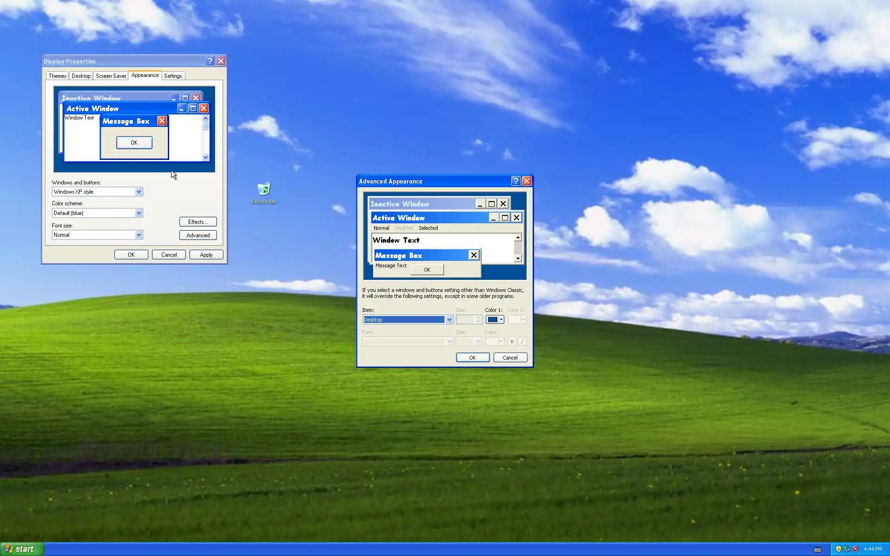
Task: Open the Windows and buttons style dropdown
Action: 138,192
